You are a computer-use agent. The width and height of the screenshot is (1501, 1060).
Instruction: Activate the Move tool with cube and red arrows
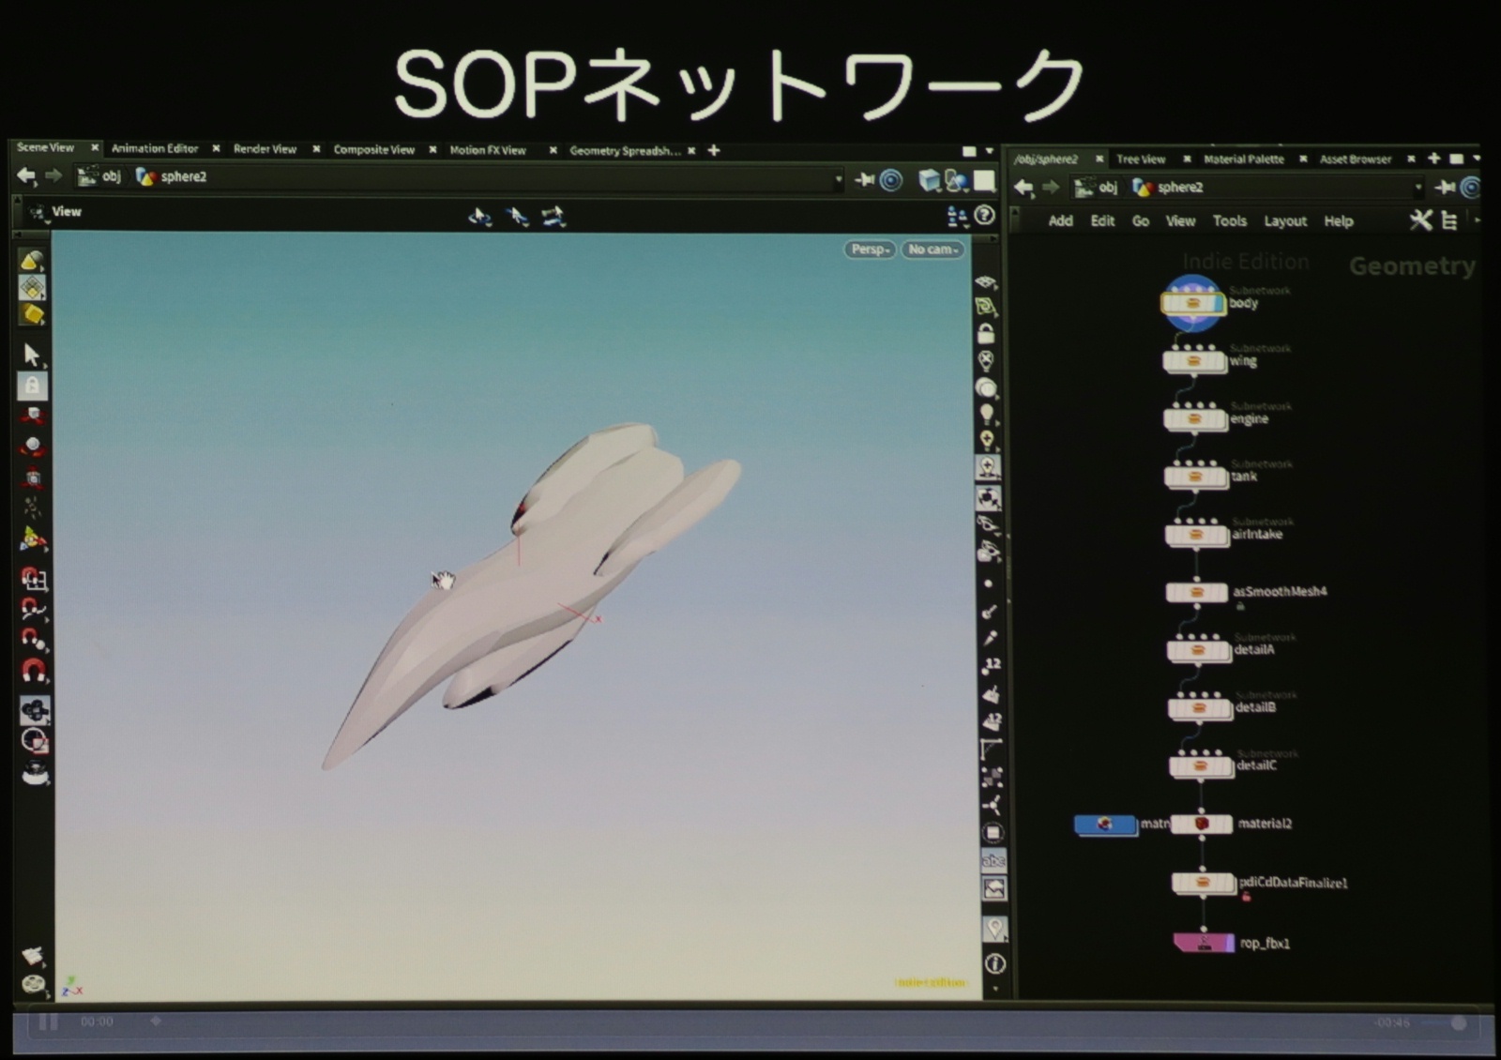click(x=33, y=416)
